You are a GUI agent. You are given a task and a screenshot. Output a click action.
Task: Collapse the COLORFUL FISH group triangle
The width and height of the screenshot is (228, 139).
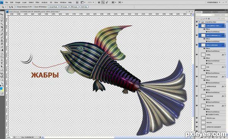[x=200, y=22]
